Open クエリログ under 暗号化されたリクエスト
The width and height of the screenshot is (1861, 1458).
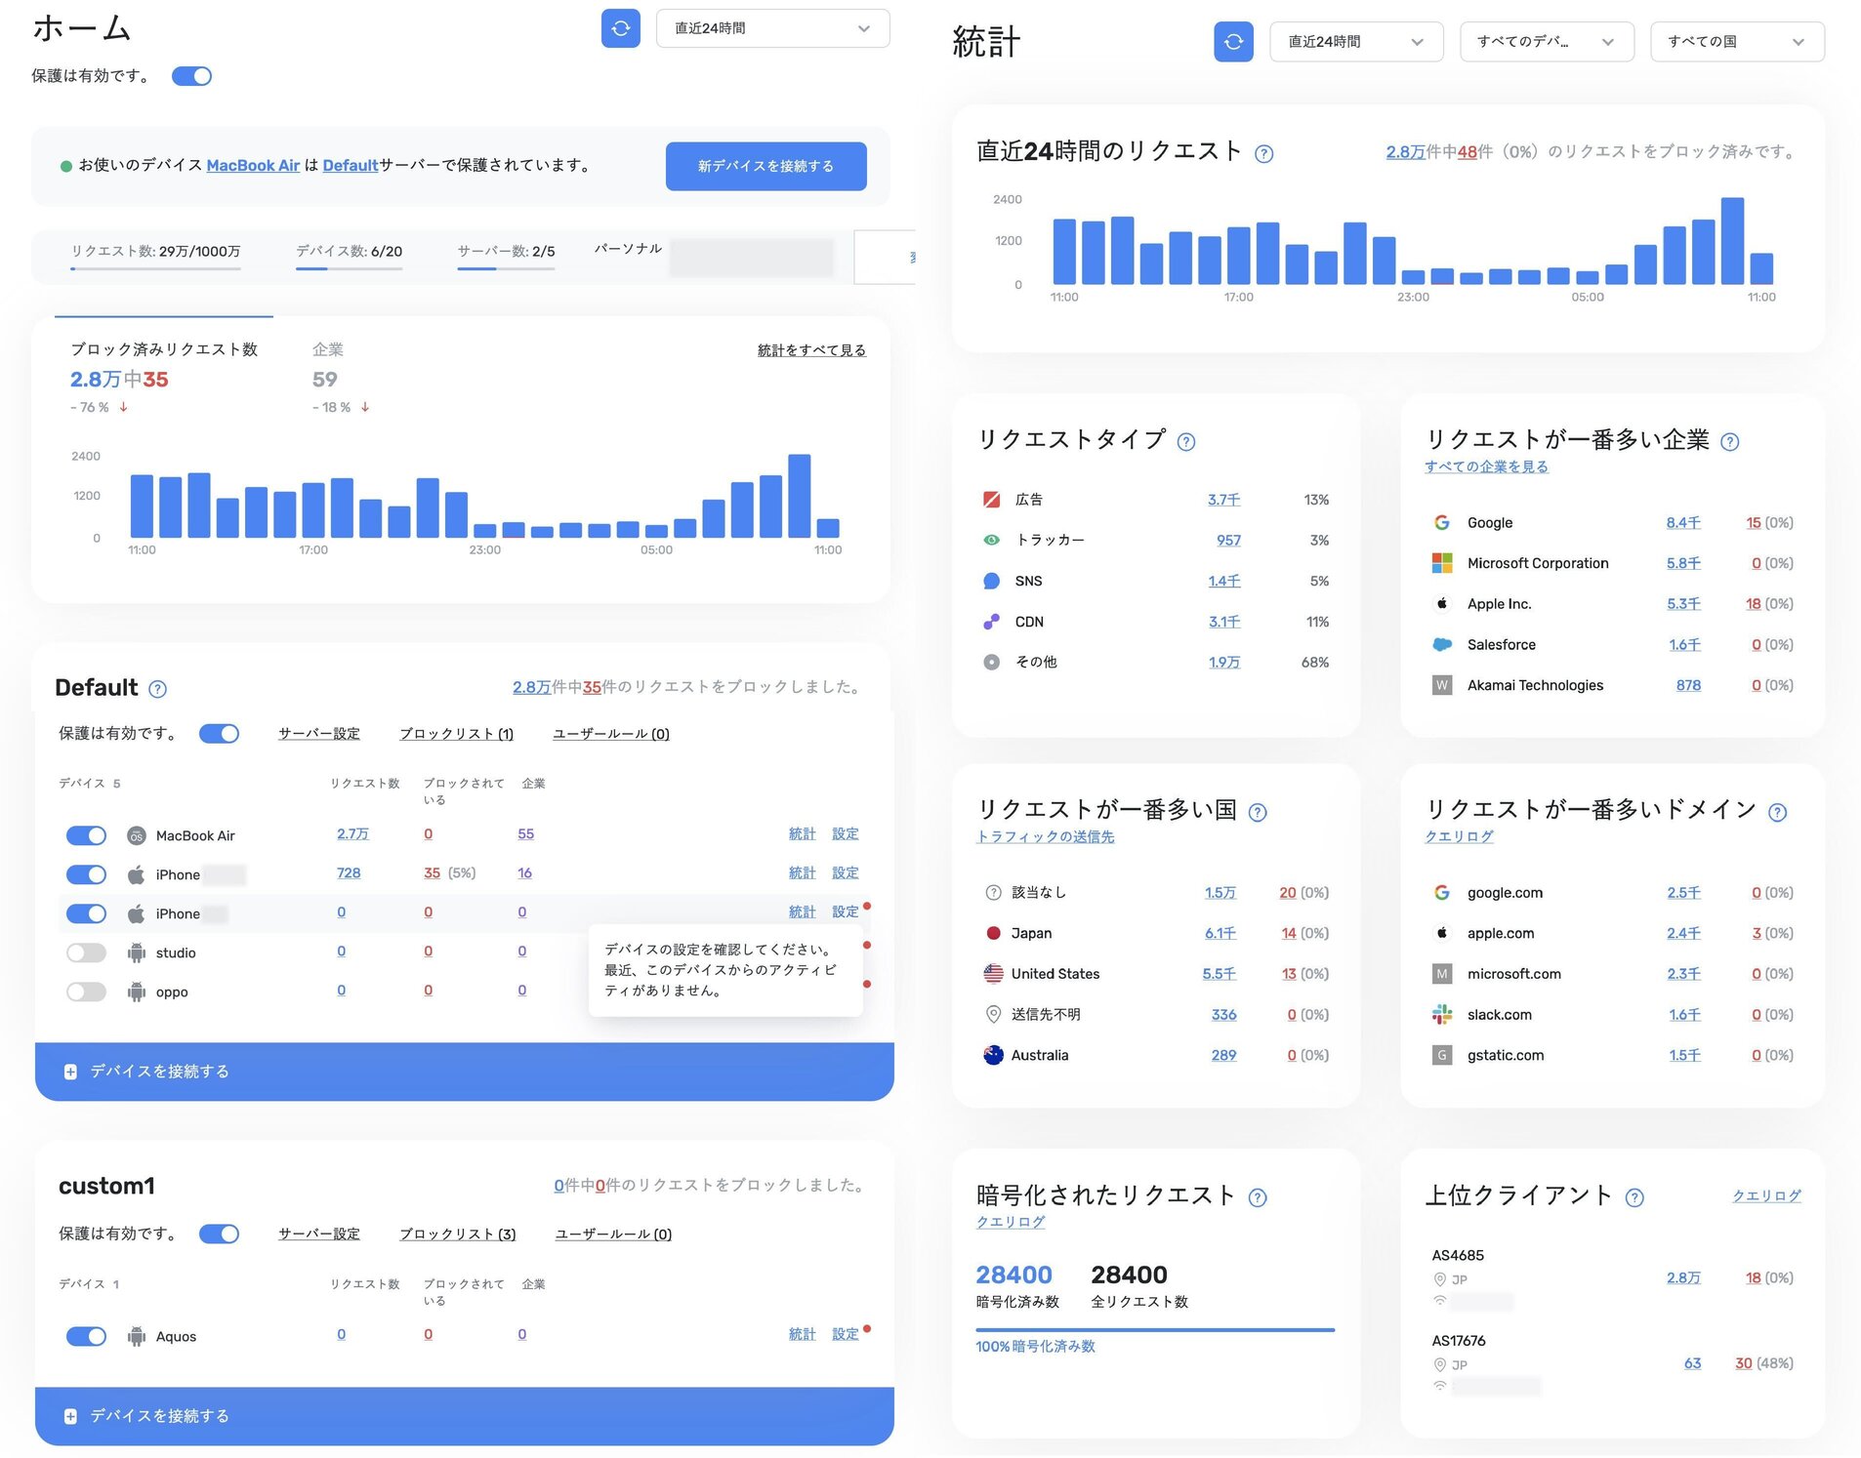pos(1010,1222)
